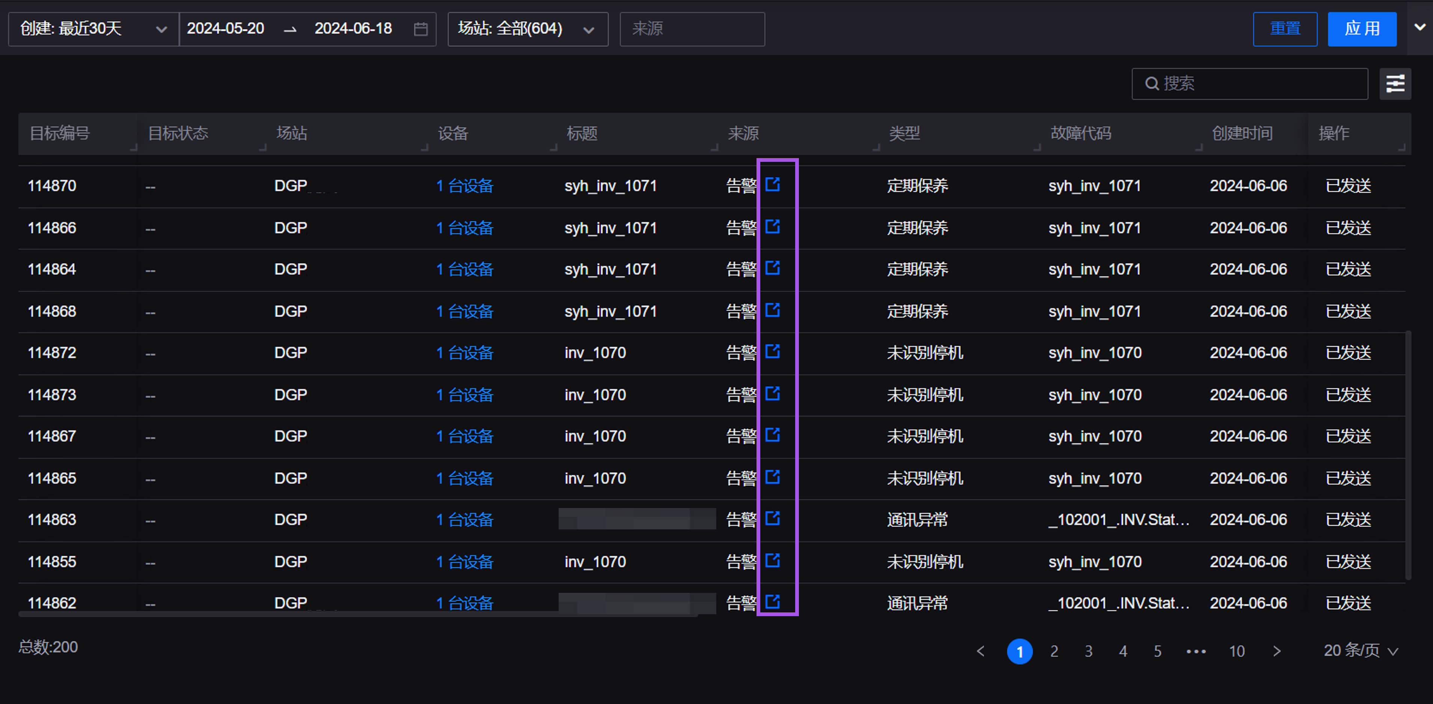Jump to page 10
Screen dimensions: 1433x704
click(1237, 651)
